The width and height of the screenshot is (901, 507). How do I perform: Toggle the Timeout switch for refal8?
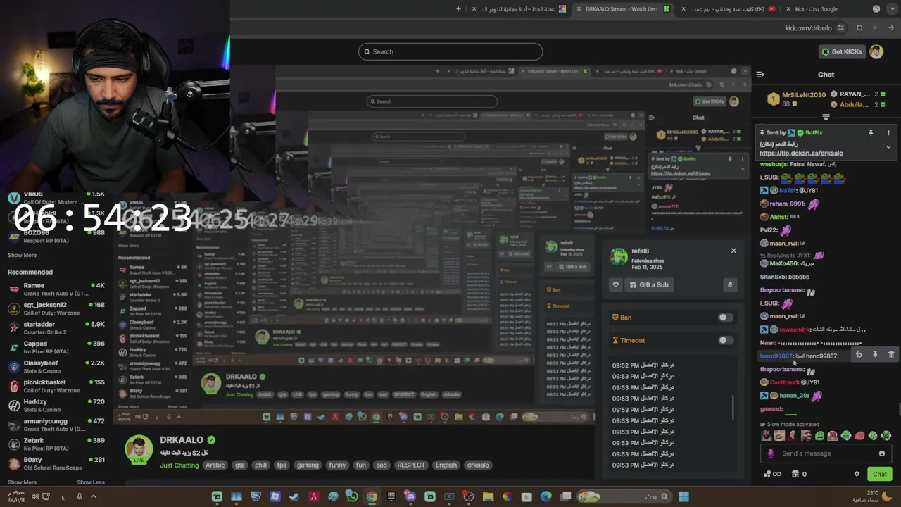[725, 340]
